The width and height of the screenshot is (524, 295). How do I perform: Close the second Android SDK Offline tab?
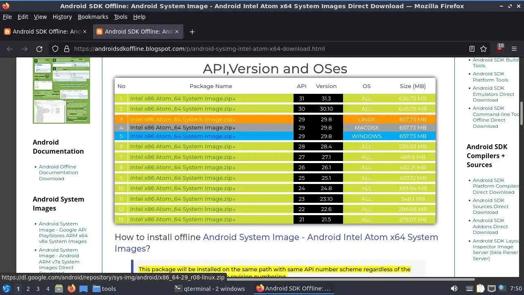click(x=177, y=32)
